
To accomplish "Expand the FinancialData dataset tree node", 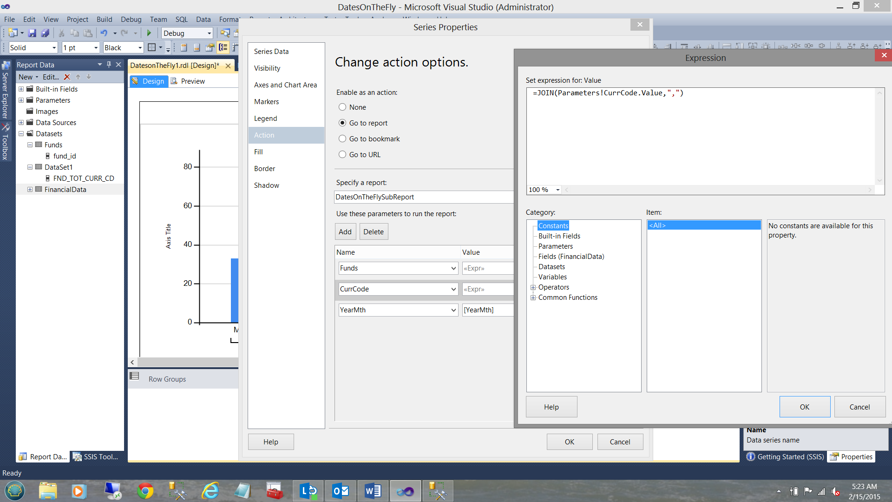I will (x=30, y=190).
